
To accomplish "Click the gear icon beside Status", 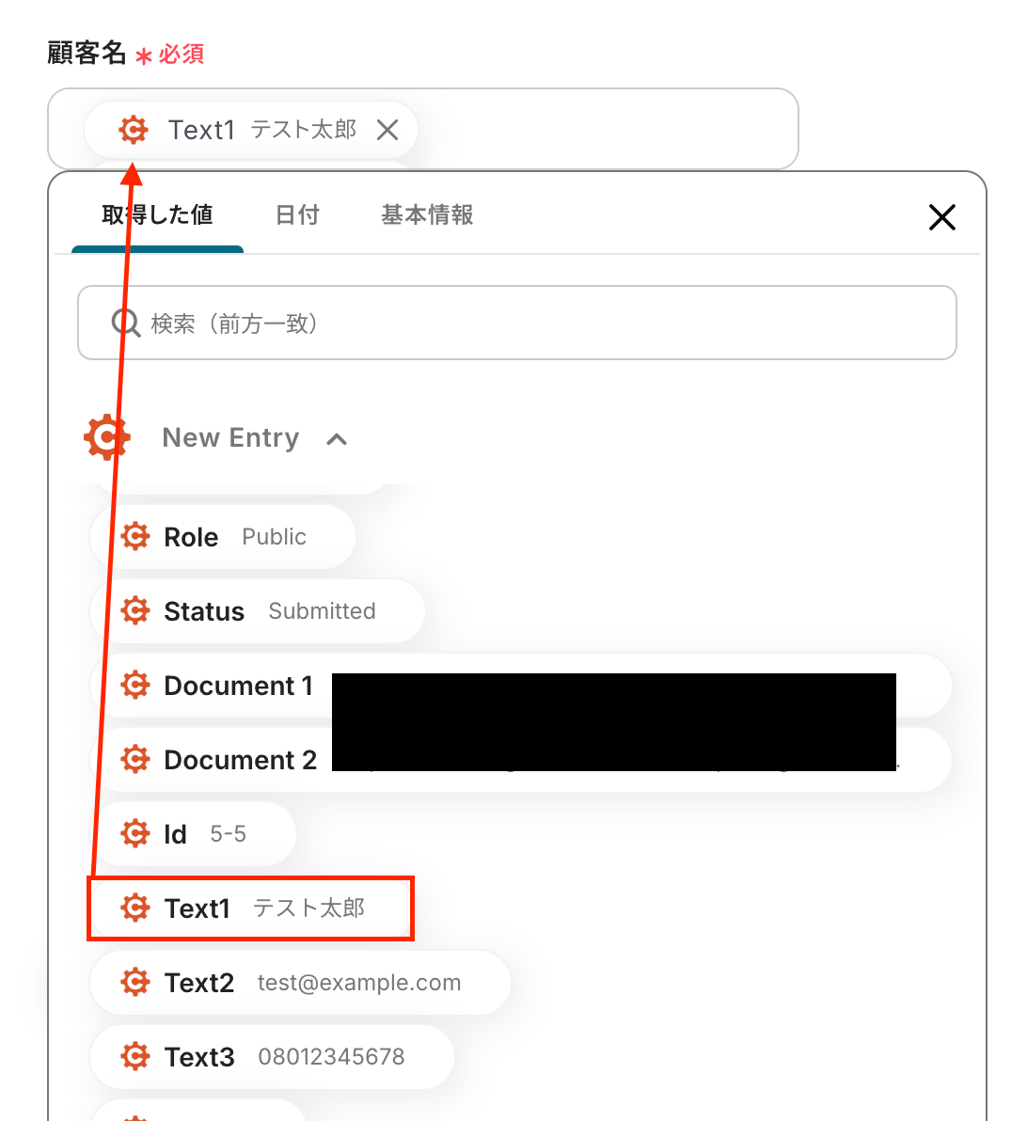I will (135, 610).
